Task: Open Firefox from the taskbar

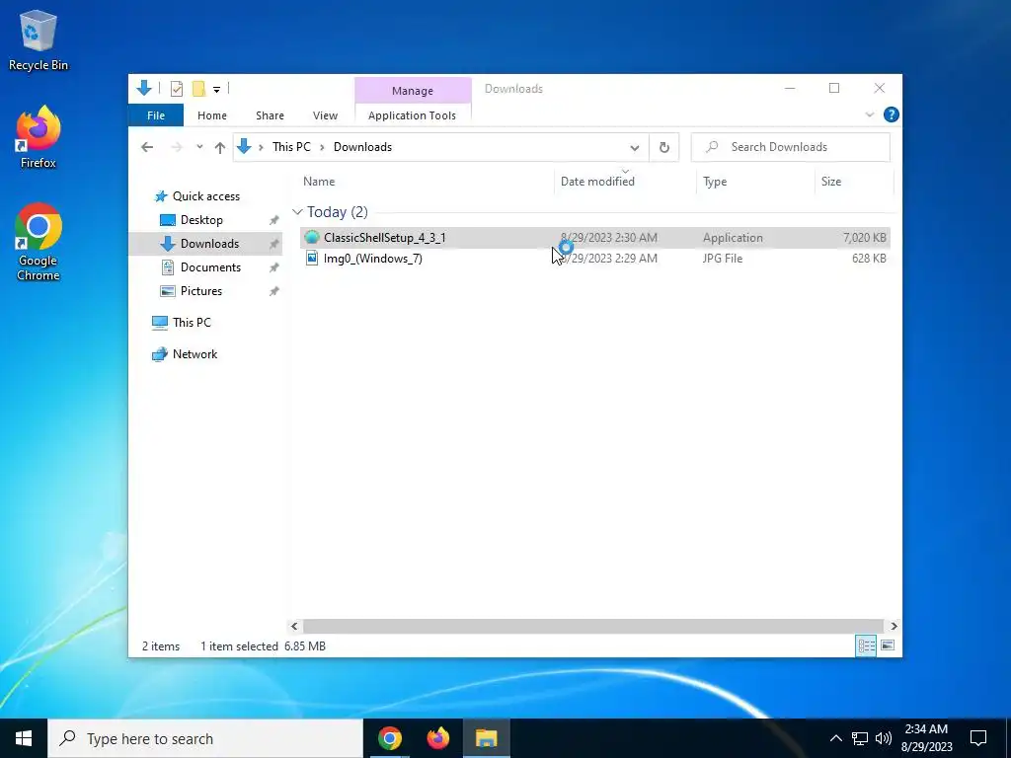Action: [438, 738]
